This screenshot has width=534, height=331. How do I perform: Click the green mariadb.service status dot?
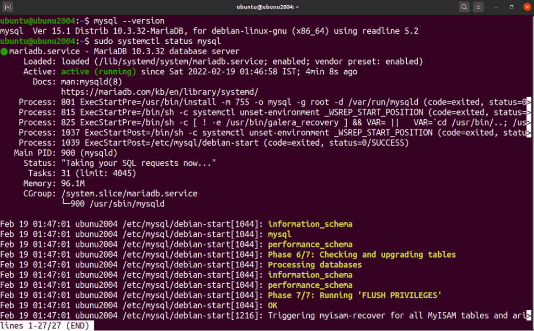click(4, 52)
